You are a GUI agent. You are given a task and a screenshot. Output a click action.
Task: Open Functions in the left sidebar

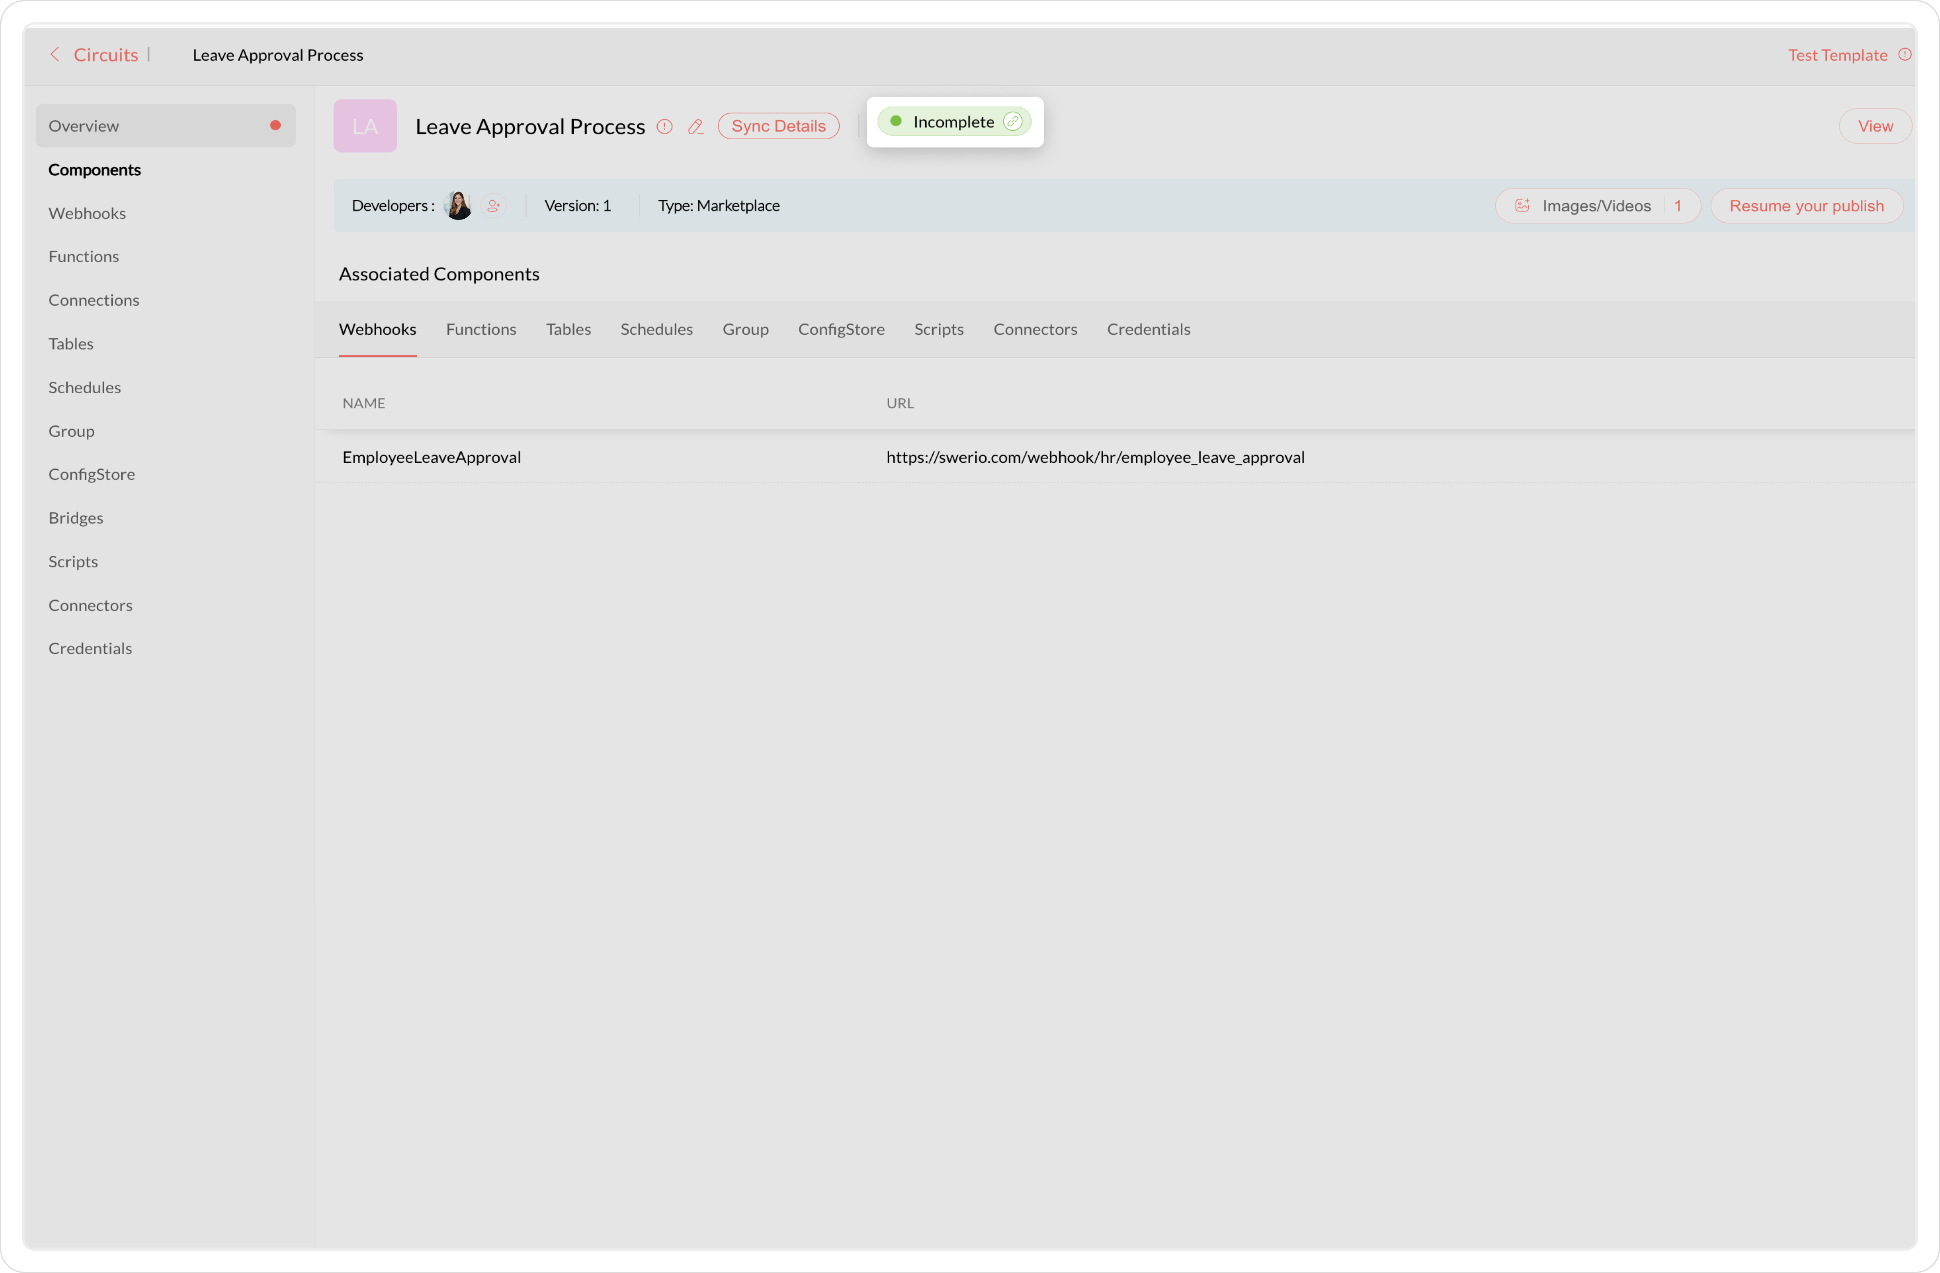[x=83, y=256]
